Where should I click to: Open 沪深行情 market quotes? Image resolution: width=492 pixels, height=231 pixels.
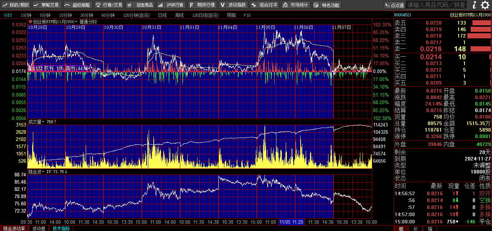click(171, 5)
